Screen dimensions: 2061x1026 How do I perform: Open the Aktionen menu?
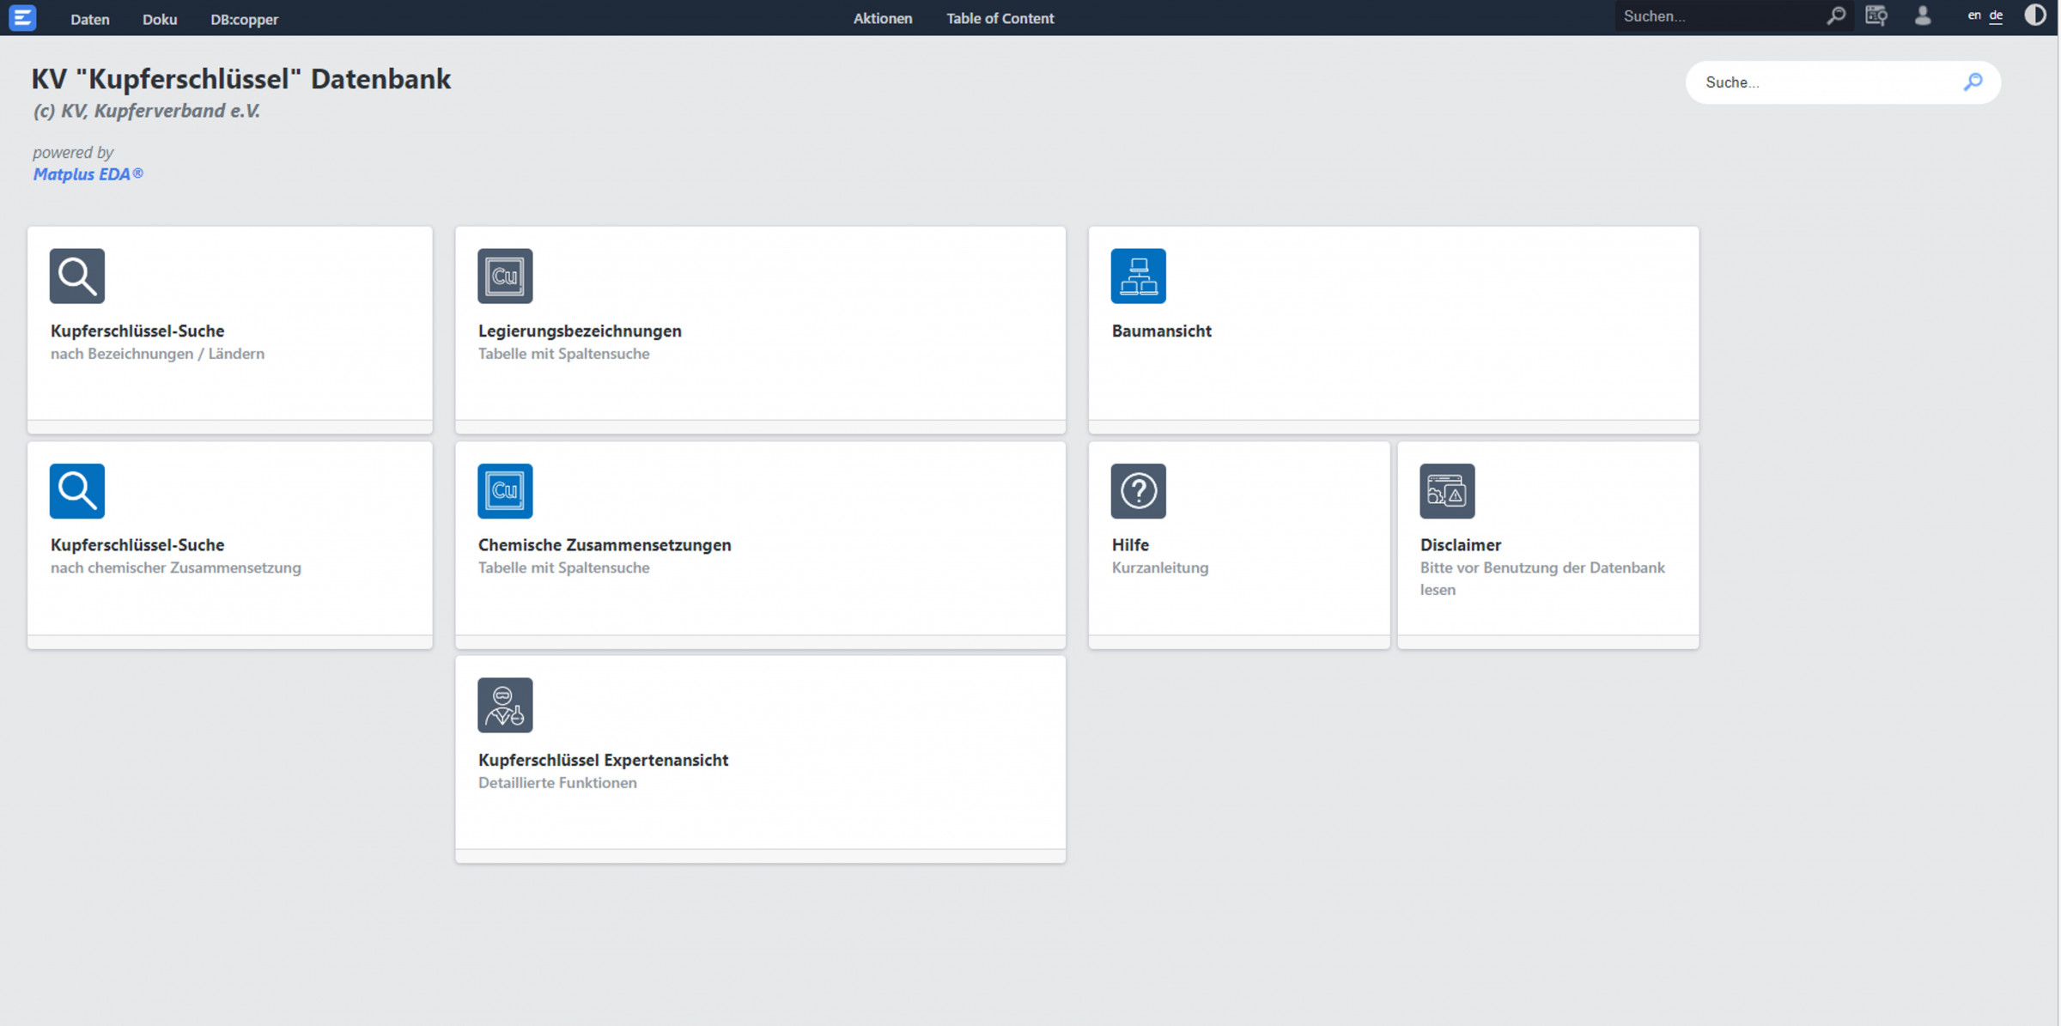pyautogui.click(x=882, y=18)
